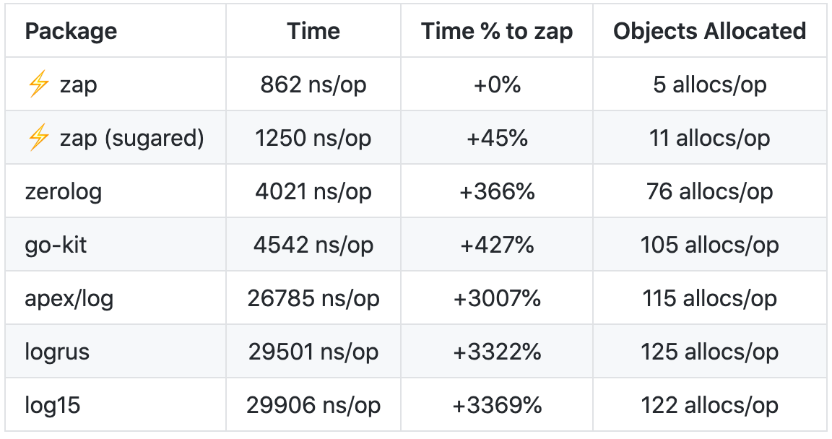The image size is (832, 439).
Task: Click the +3369% value for log15
Action: (x=497, y=405)
